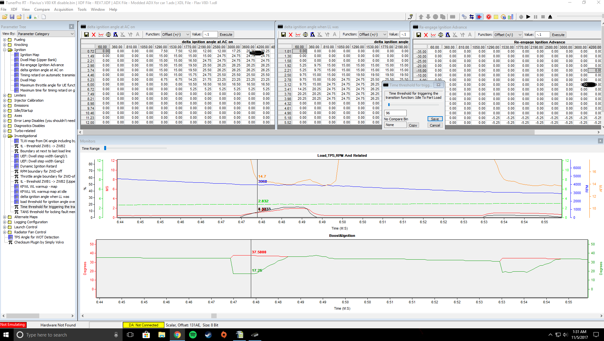The width and height of the screenshot is (604, 341).
Task: Expand the Fueling category
Action: click(x=4, y=40)
